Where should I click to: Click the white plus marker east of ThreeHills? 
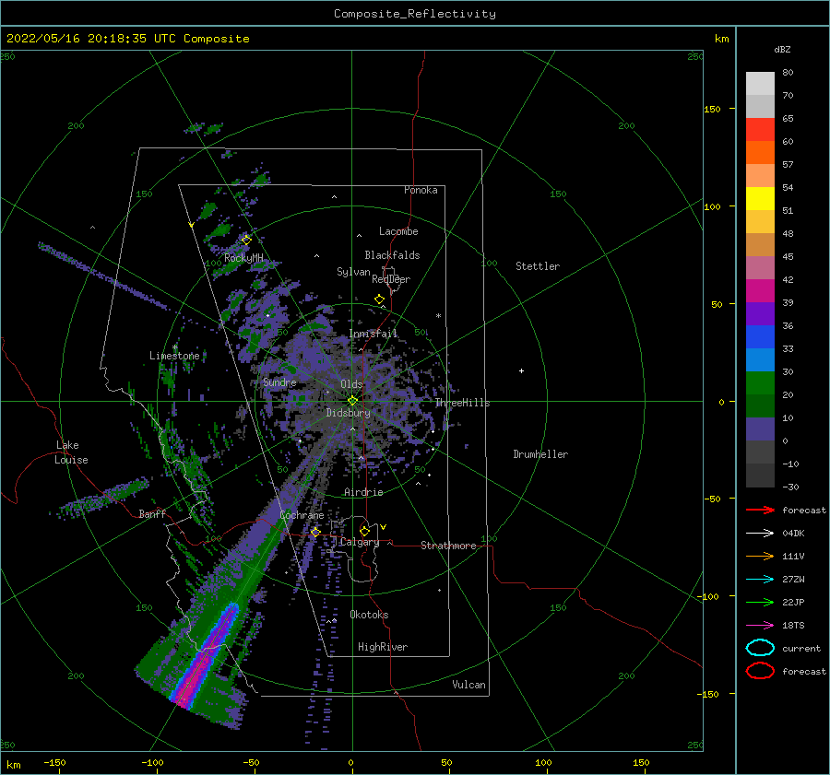521,370
